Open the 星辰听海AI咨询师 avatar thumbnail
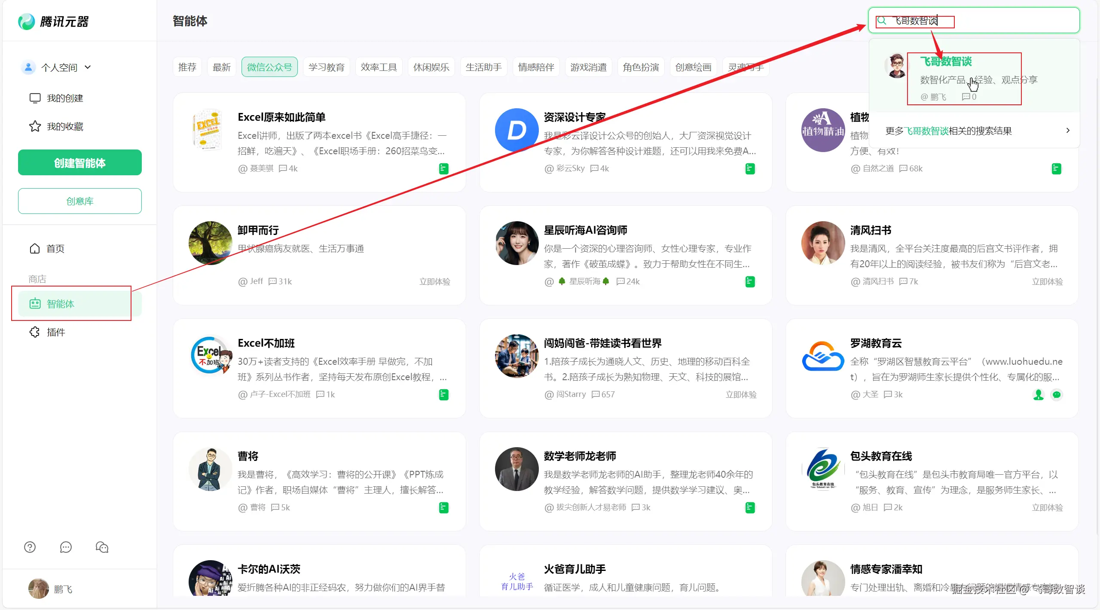1100x610 pixels. (516, 243)
